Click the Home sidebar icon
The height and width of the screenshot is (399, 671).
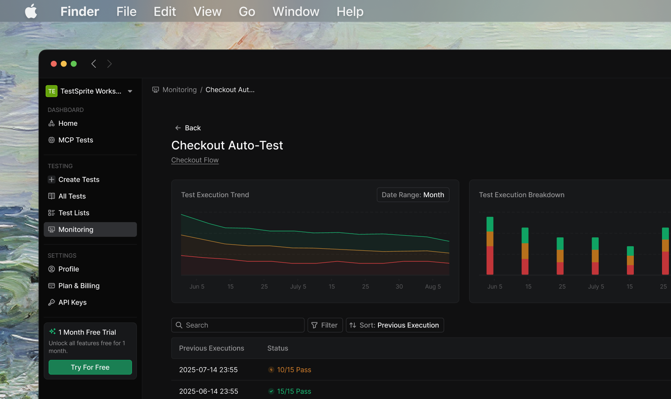coord(51,123)
